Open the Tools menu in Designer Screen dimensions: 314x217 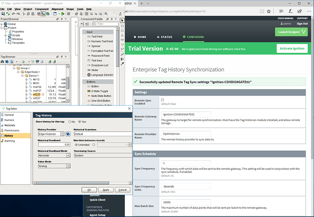(80, 9)
